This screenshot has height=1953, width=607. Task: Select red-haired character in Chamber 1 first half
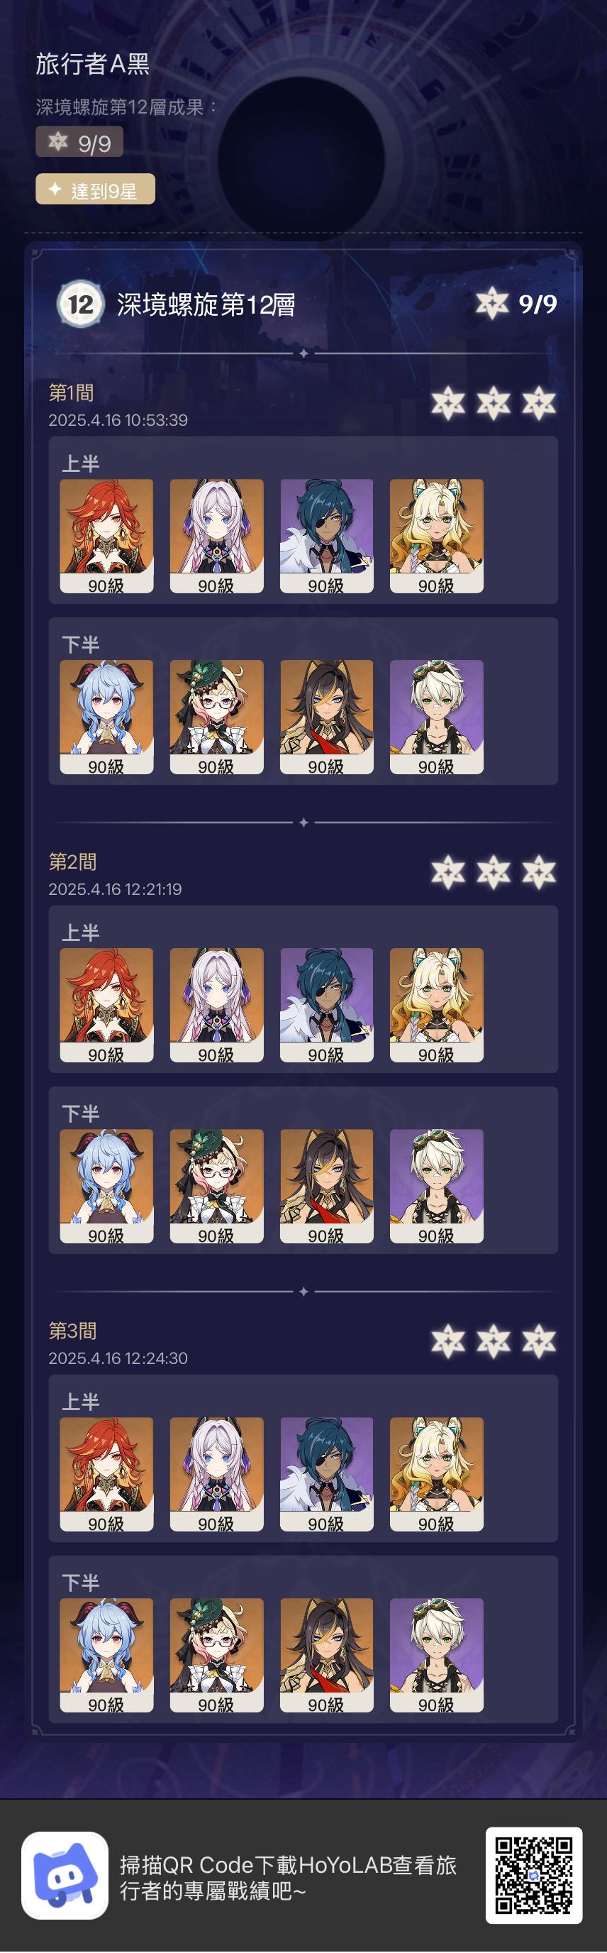coord(106,536)
